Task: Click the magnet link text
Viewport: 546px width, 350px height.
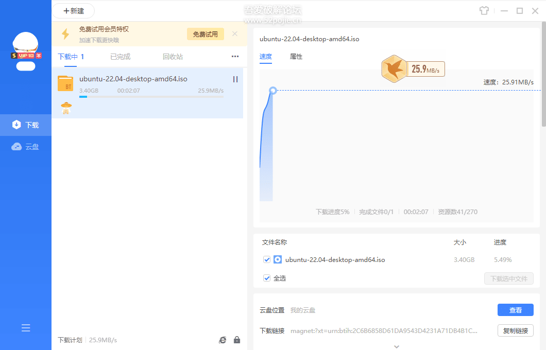Action: 384,331
